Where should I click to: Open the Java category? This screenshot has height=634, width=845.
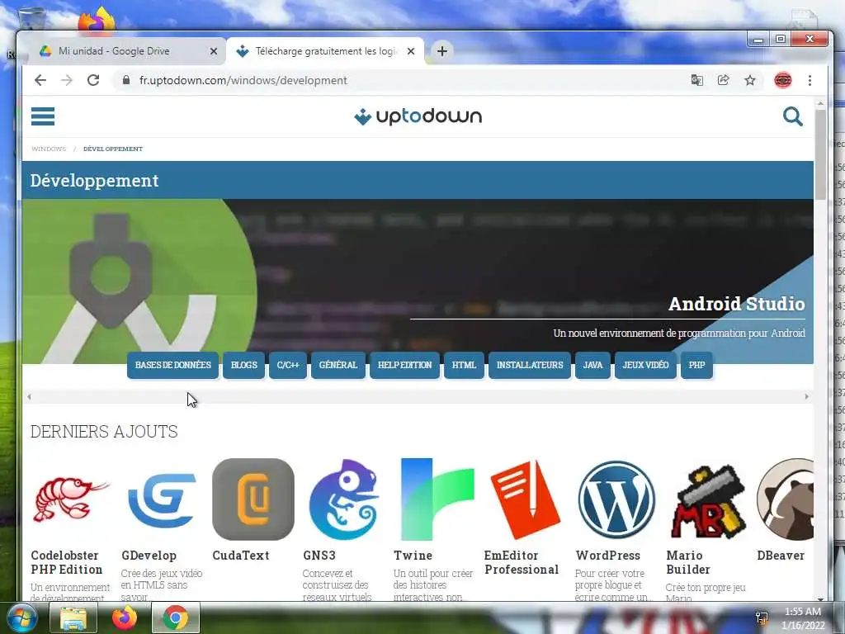592,365
